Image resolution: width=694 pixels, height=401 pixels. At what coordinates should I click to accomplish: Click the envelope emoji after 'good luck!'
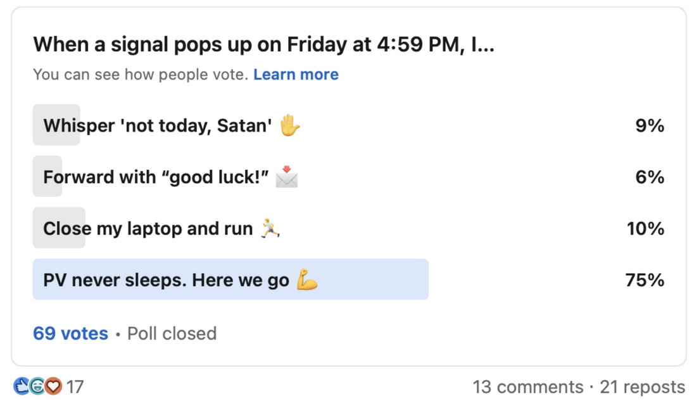[x=287, y=176]
